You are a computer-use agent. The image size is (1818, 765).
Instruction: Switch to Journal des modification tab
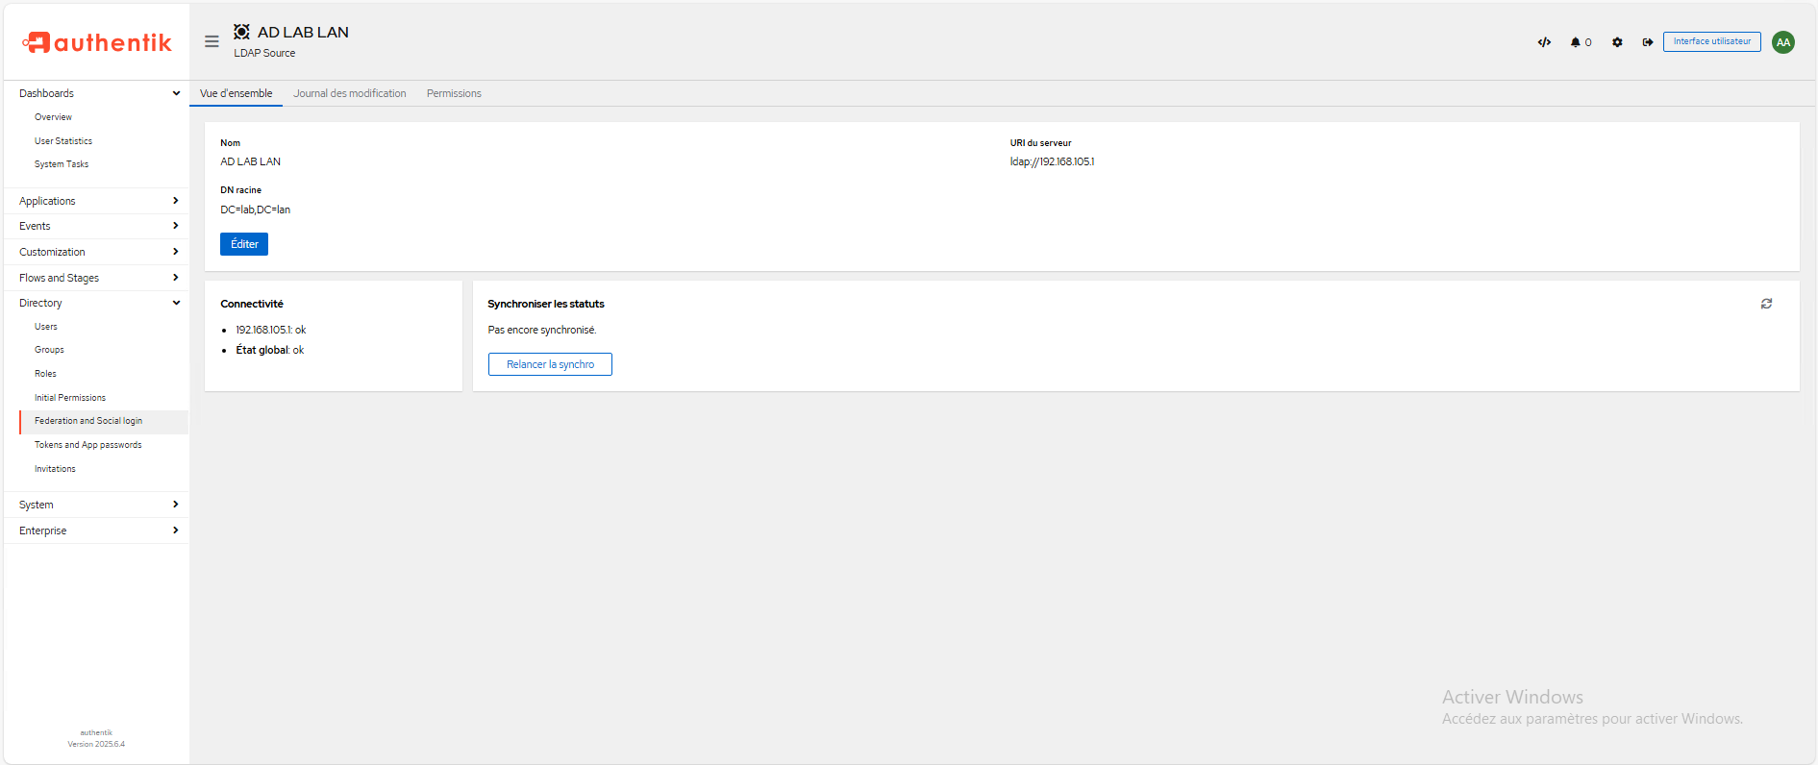coord(350,93)
